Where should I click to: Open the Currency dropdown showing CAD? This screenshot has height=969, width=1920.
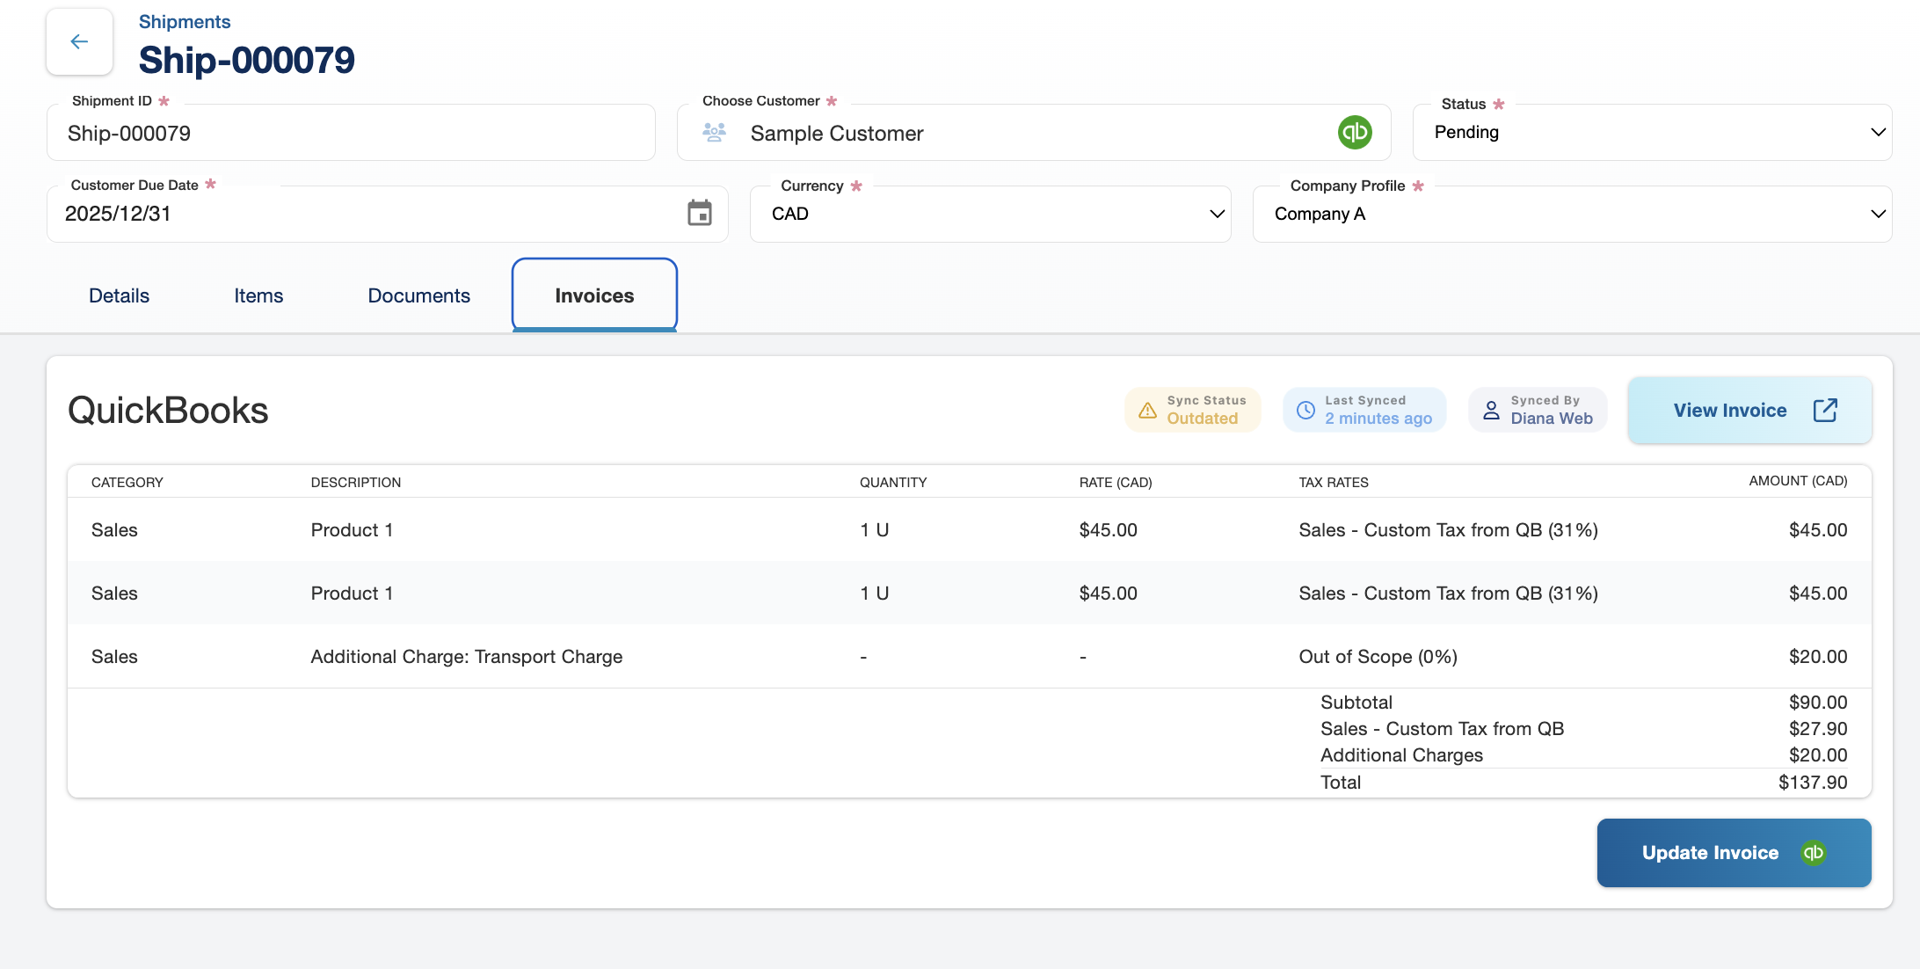[1217, 214]
